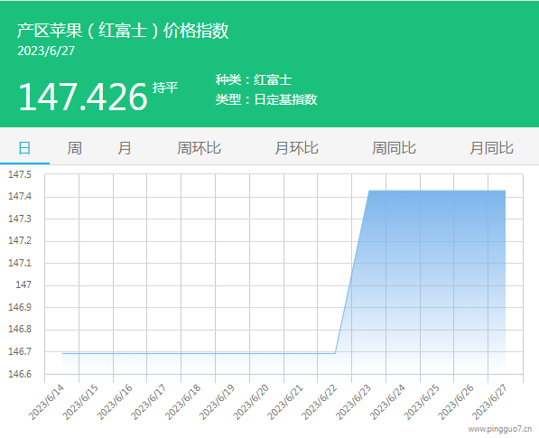Click the 2023/6/27 x-axis date label
Image resolution: width=539 pixels, height=438 pixels.
[x=489, y=402]
